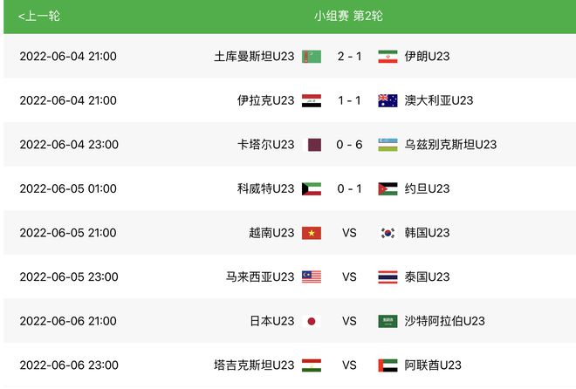The height and width of the screenshot is (389, 576).
Task: Select the 小组赛 第2轮 header title
Action: pos(348,17)
